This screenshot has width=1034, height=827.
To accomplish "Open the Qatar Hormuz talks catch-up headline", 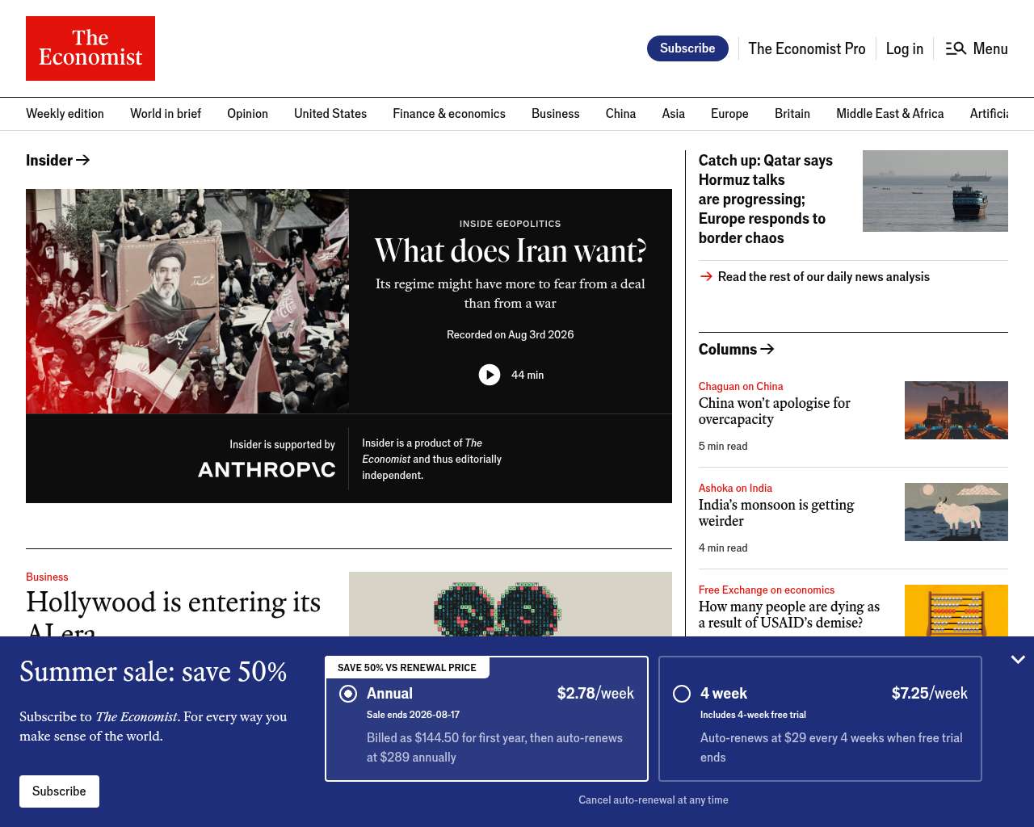I will 766,199.
